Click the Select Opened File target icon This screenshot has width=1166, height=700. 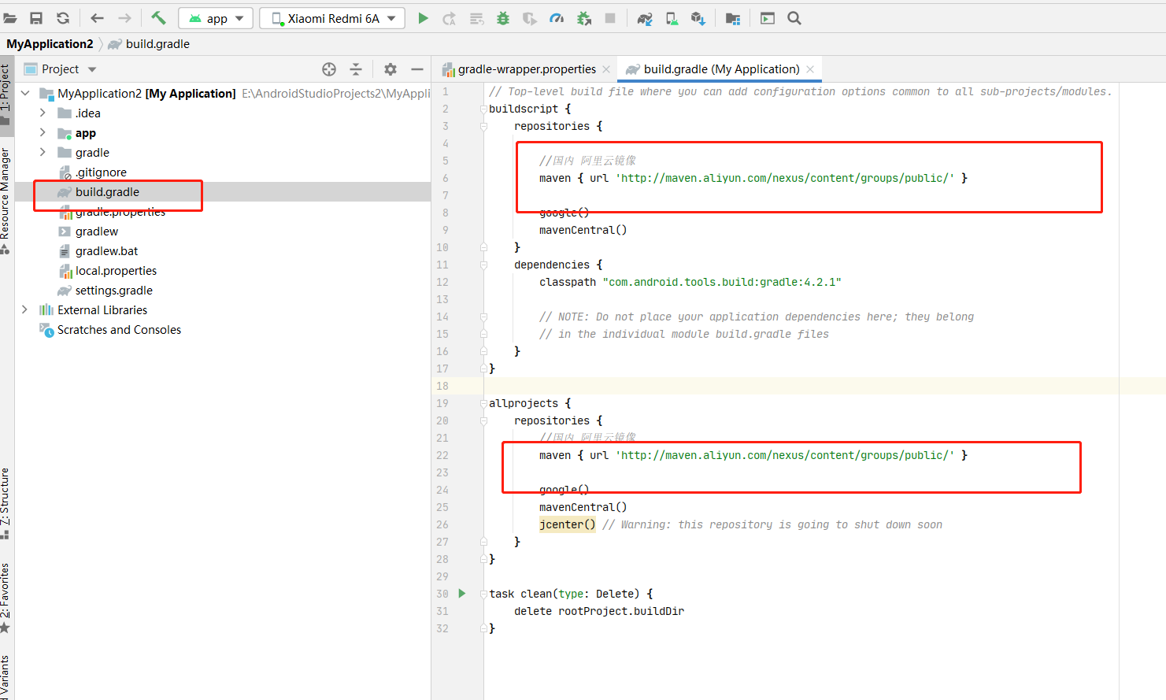pos(329,69)
